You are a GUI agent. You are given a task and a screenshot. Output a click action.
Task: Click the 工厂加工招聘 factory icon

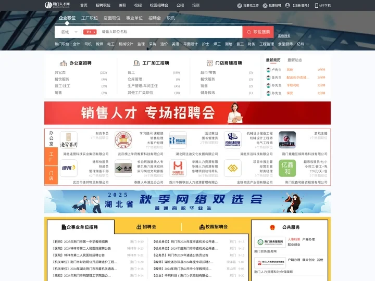pyautogui.click(x=136, y=63)
